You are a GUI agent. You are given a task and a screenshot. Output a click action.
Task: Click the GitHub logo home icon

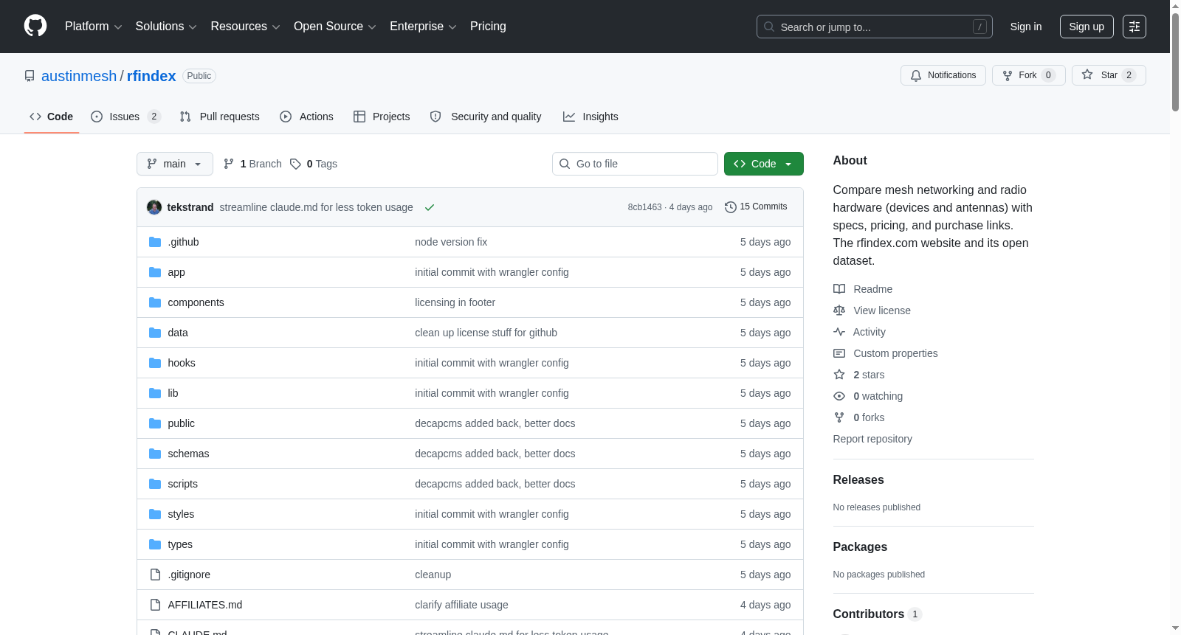35,27
